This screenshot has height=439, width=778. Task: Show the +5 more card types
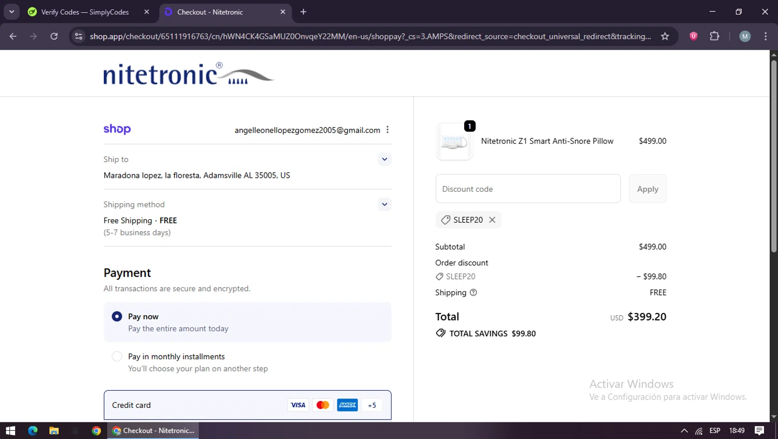(372, 405)
